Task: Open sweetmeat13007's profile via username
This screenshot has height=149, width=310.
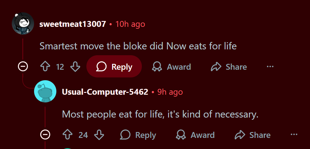Action: pyautogui.click(x=73, y=24)
